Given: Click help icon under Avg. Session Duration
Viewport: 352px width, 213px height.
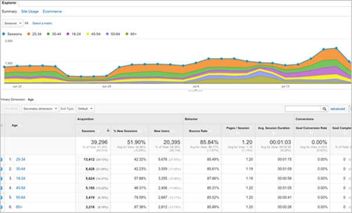Looking at the screenshot, I should coord(274,133).
